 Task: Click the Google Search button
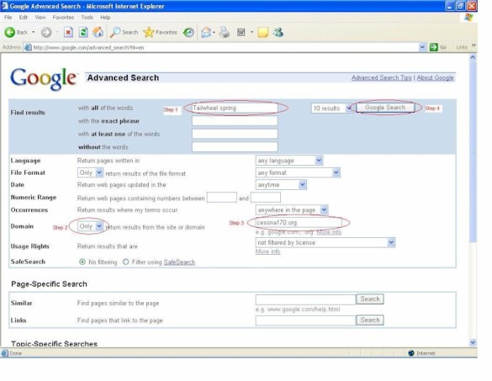coord(385,108)
